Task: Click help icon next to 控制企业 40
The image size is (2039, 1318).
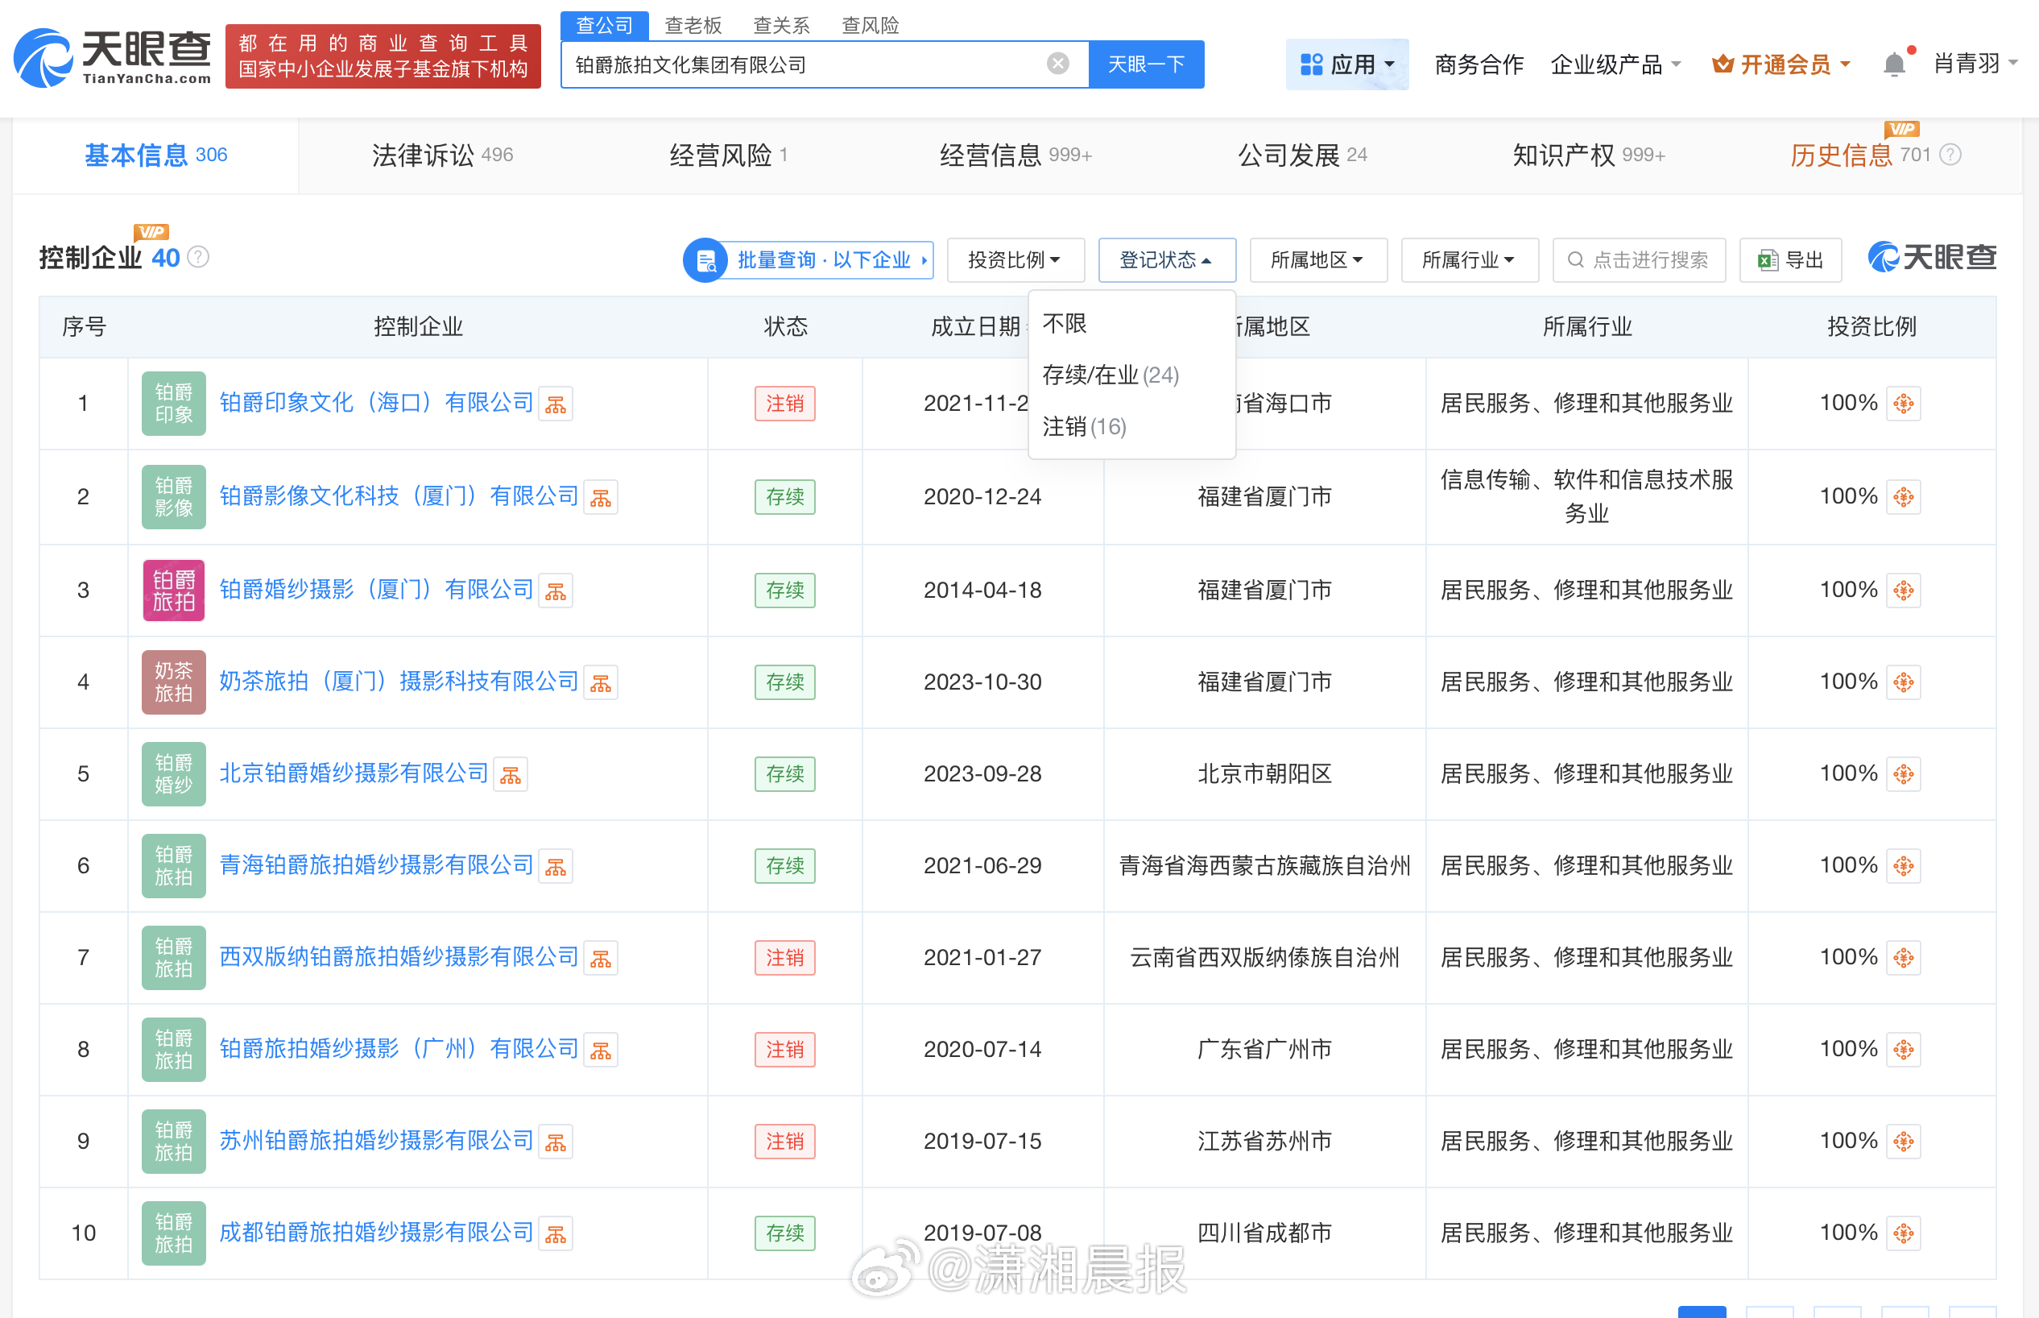Action: (198, 258)
